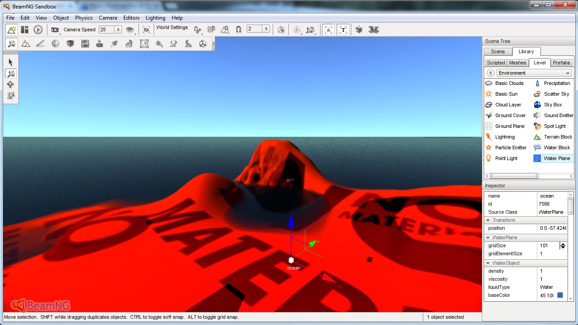Image resolution: width=578 pixels, height=325 pixels.
Task: Click the make prefab box icon
Action: click(x=359, y=30)
